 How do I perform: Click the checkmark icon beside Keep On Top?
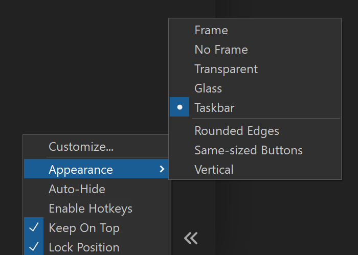pos(34,228)
